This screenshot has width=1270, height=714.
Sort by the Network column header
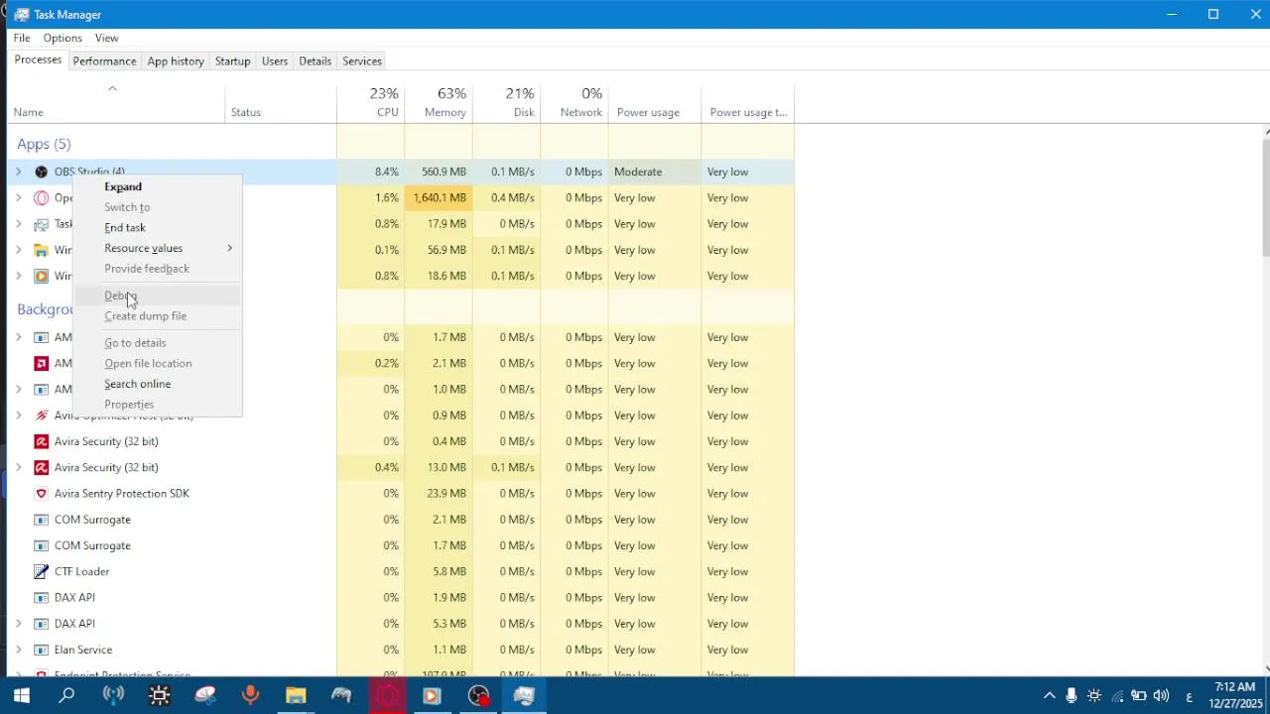[574, 102]
